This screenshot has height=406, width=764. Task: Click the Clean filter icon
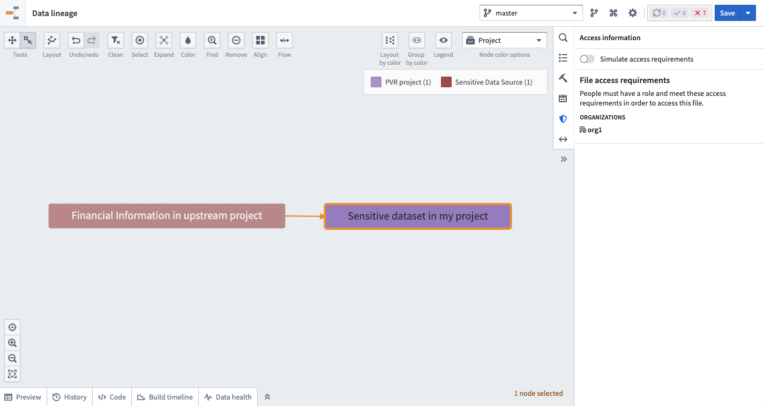pyautogui.click(x=116, y=40)
